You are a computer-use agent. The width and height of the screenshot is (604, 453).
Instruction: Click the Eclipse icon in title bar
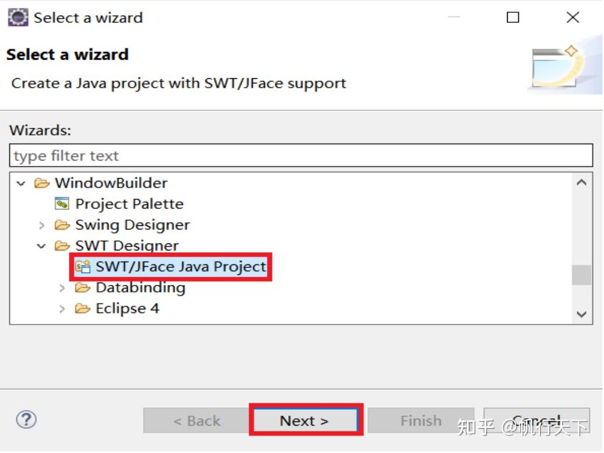click(x=18, y=18)
